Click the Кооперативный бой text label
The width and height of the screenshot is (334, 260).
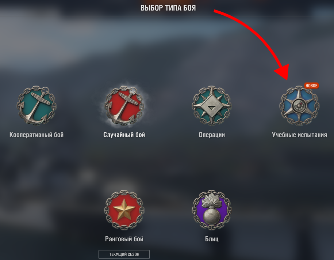(x=37, y=135)
